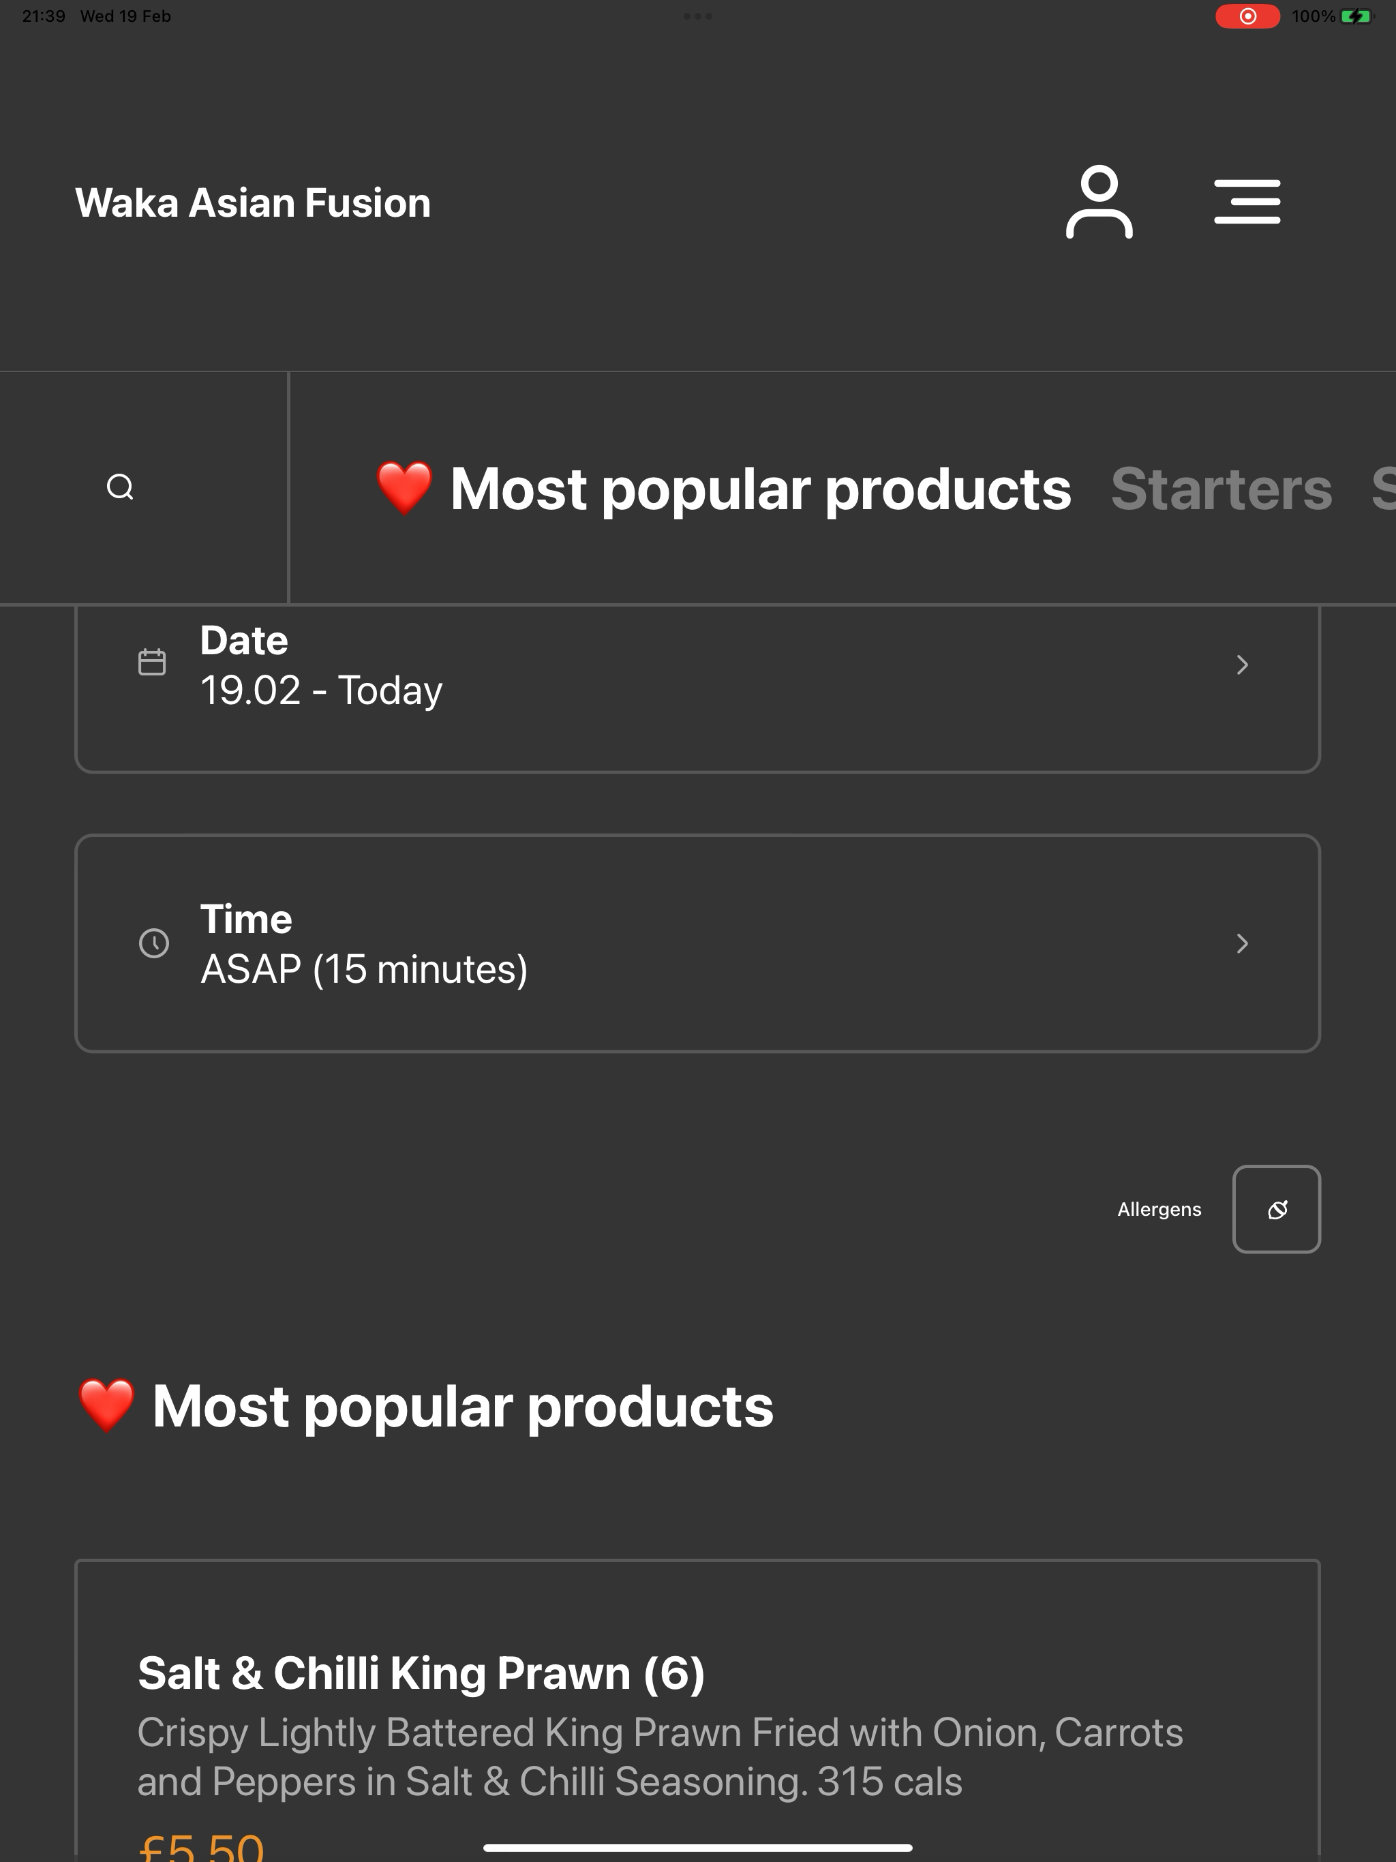Open the user account profile icon
Viewport: 1396px width, 1862px height.
click(1099, 202)
